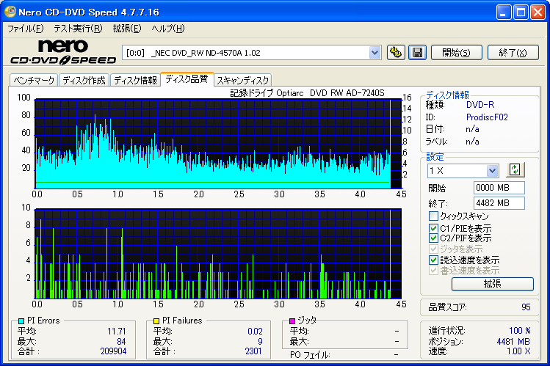Screen dimensions: 550x366
Task: Click the 開始 0000 MB input field
Action: point(499,188)
